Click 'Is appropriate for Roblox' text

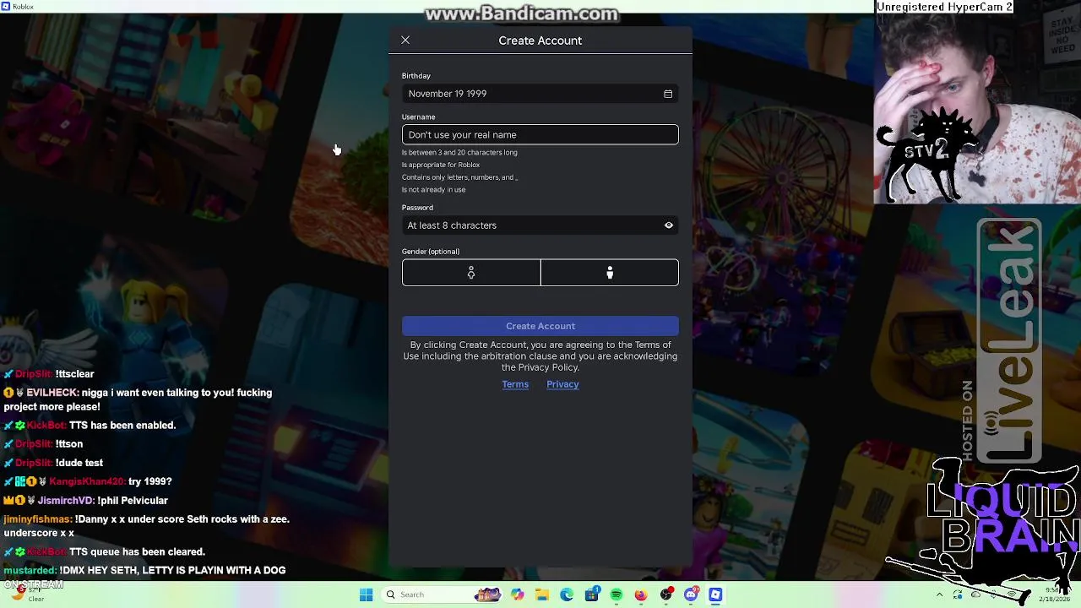click(x=440, y=165)
